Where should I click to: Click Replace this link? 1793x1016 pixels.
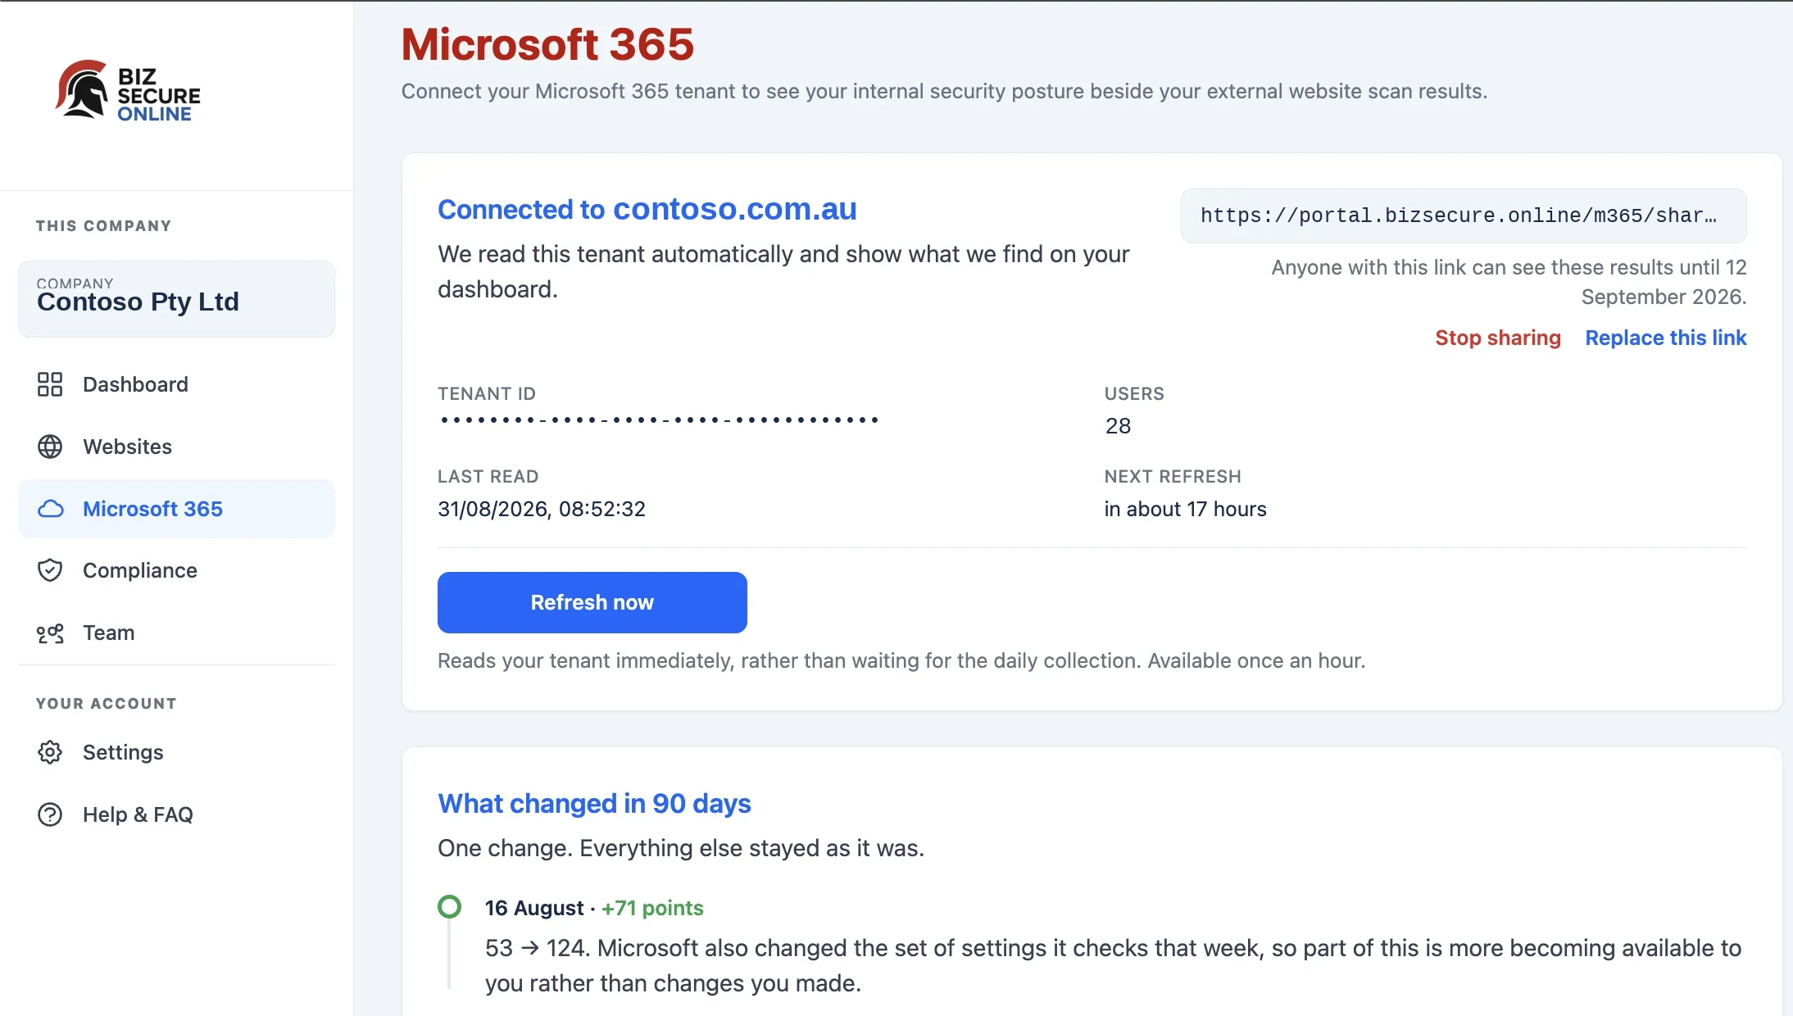1665,338
